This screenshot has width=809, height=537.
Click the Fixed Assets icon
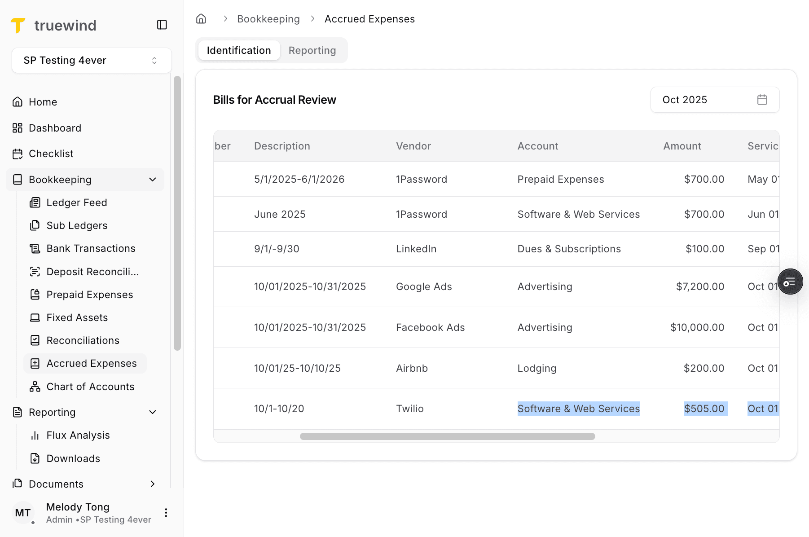pyautogui.click(x=35, y=317)
